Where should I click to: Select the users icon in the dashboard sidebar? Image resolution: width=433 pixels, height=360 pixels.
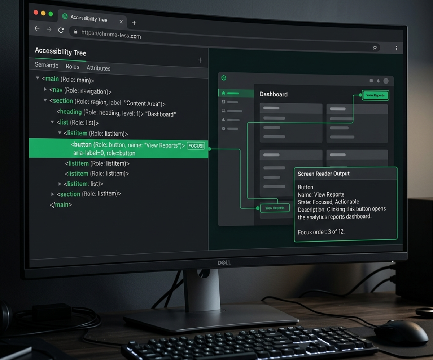coord(223,111)
